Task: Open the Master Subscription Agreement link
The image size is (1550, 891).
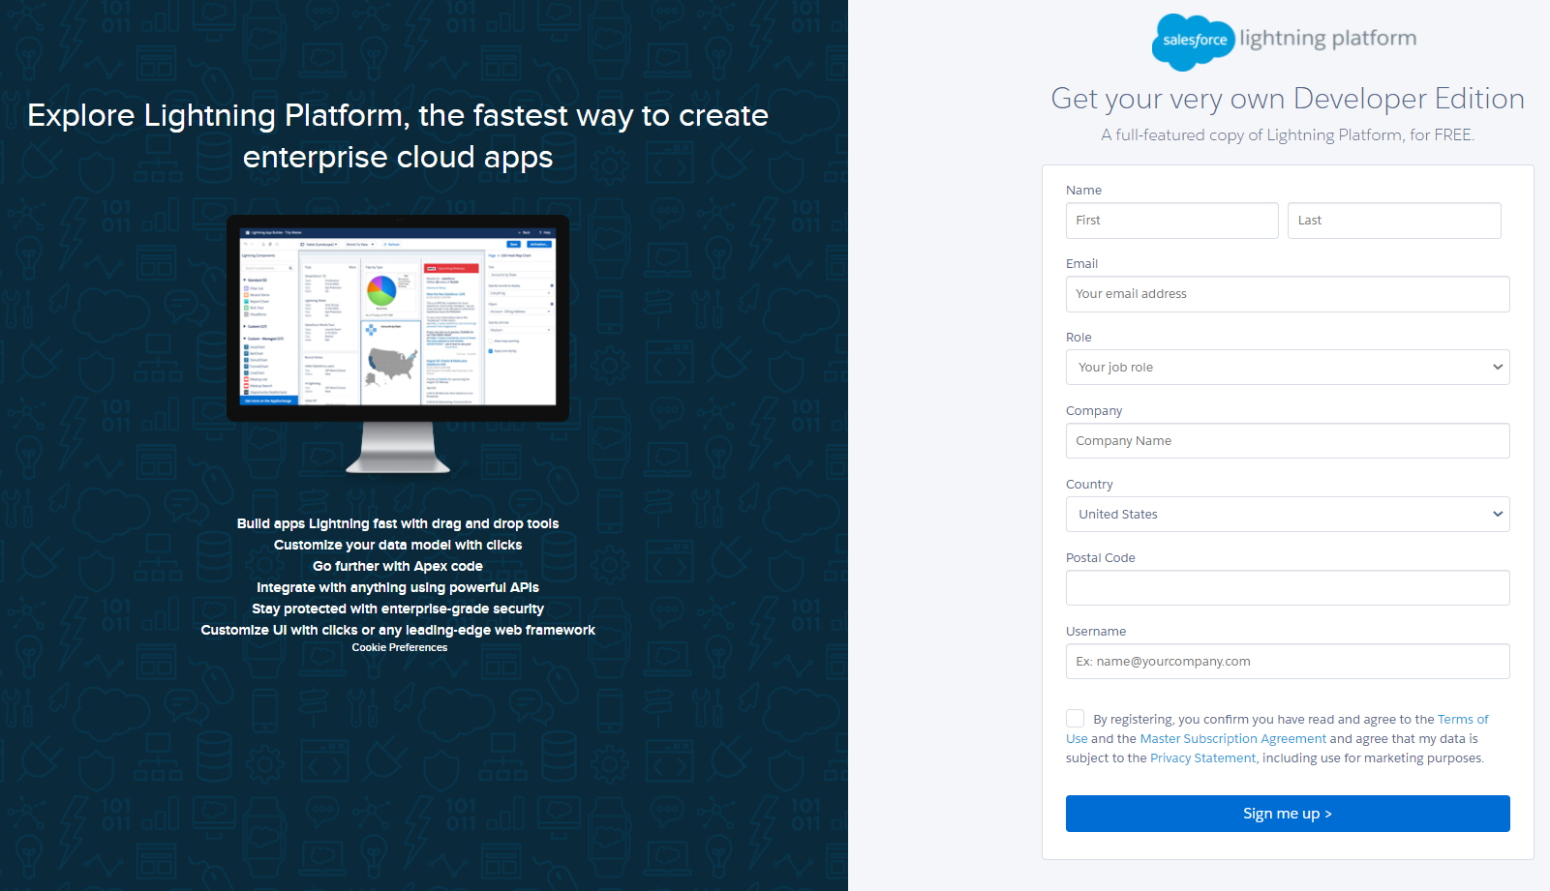Action: [1232, 739]
